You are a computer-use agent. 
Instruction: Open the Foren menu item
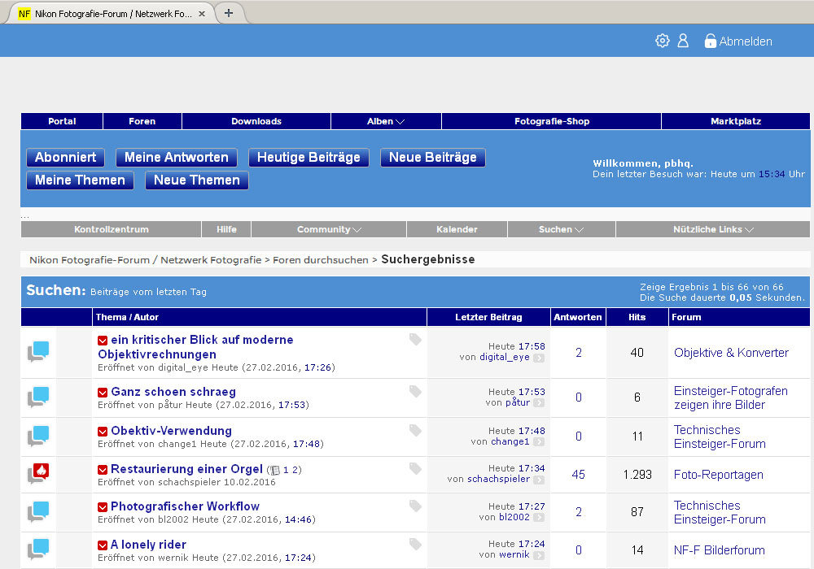pyautogui.click(x=142, y=121)
